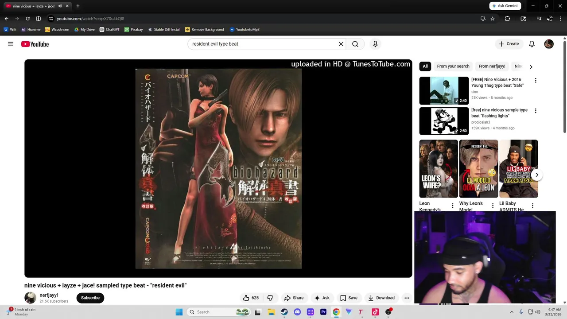This screenshot has width=567, height=319.
Task: Click the magnifier search button
Action: click(x=355, y=44)
